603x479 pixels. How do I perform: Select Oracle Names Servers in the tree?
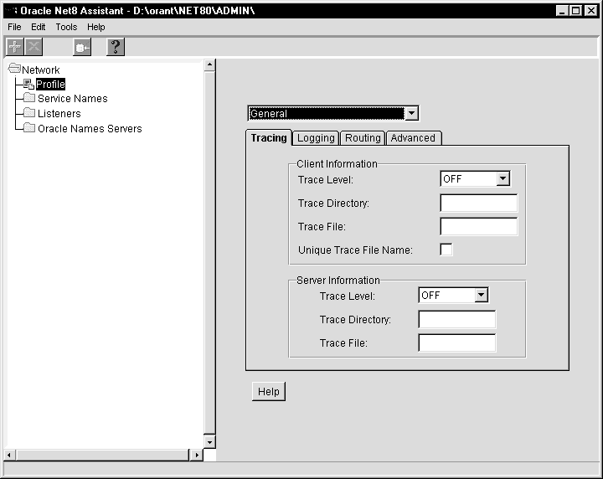[x=90, y=128]
